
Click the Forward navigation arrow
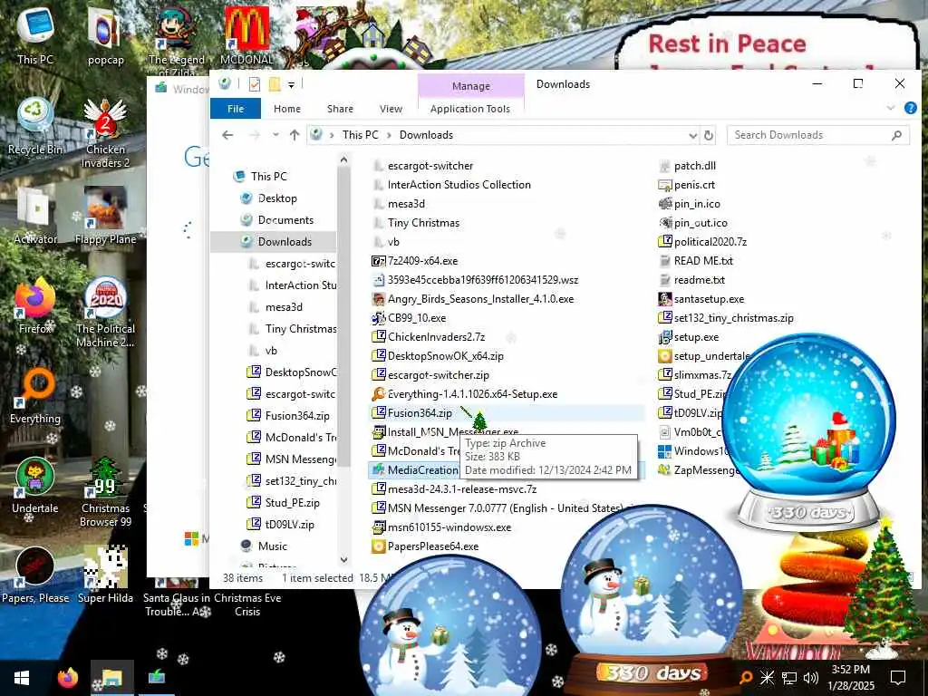pos(255,135)
